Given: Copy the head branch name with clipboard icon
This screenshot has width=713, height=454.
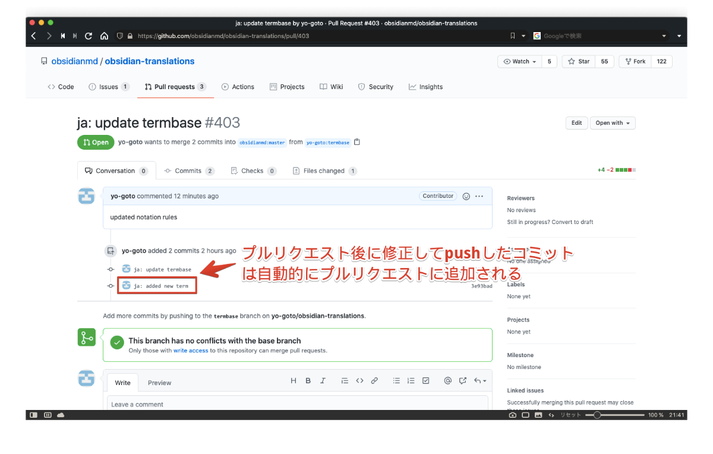Looking at the screenshot, I should [x=357, y=142].
